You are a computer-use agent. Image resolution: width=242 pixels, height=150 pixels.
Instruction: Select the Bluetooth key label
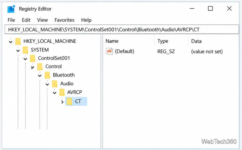click(x=64, y=75)
